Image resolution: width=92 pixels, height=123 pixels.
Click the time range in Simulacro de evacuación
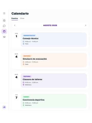(x=32, y=62)
